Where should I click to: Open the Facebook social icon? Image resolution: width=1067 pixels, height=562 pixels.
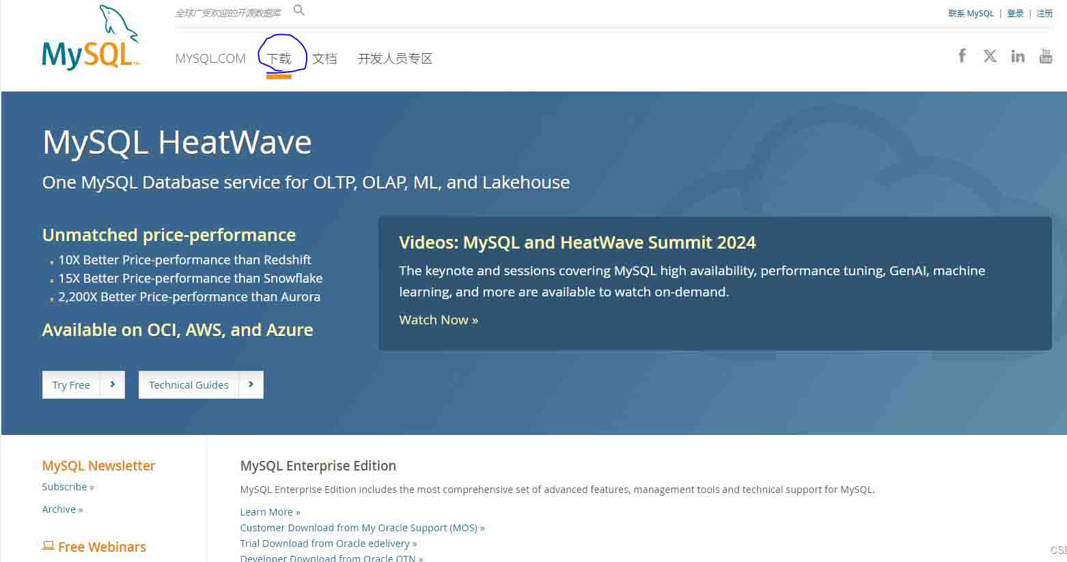pyautogui.click(x=962, y=56)
